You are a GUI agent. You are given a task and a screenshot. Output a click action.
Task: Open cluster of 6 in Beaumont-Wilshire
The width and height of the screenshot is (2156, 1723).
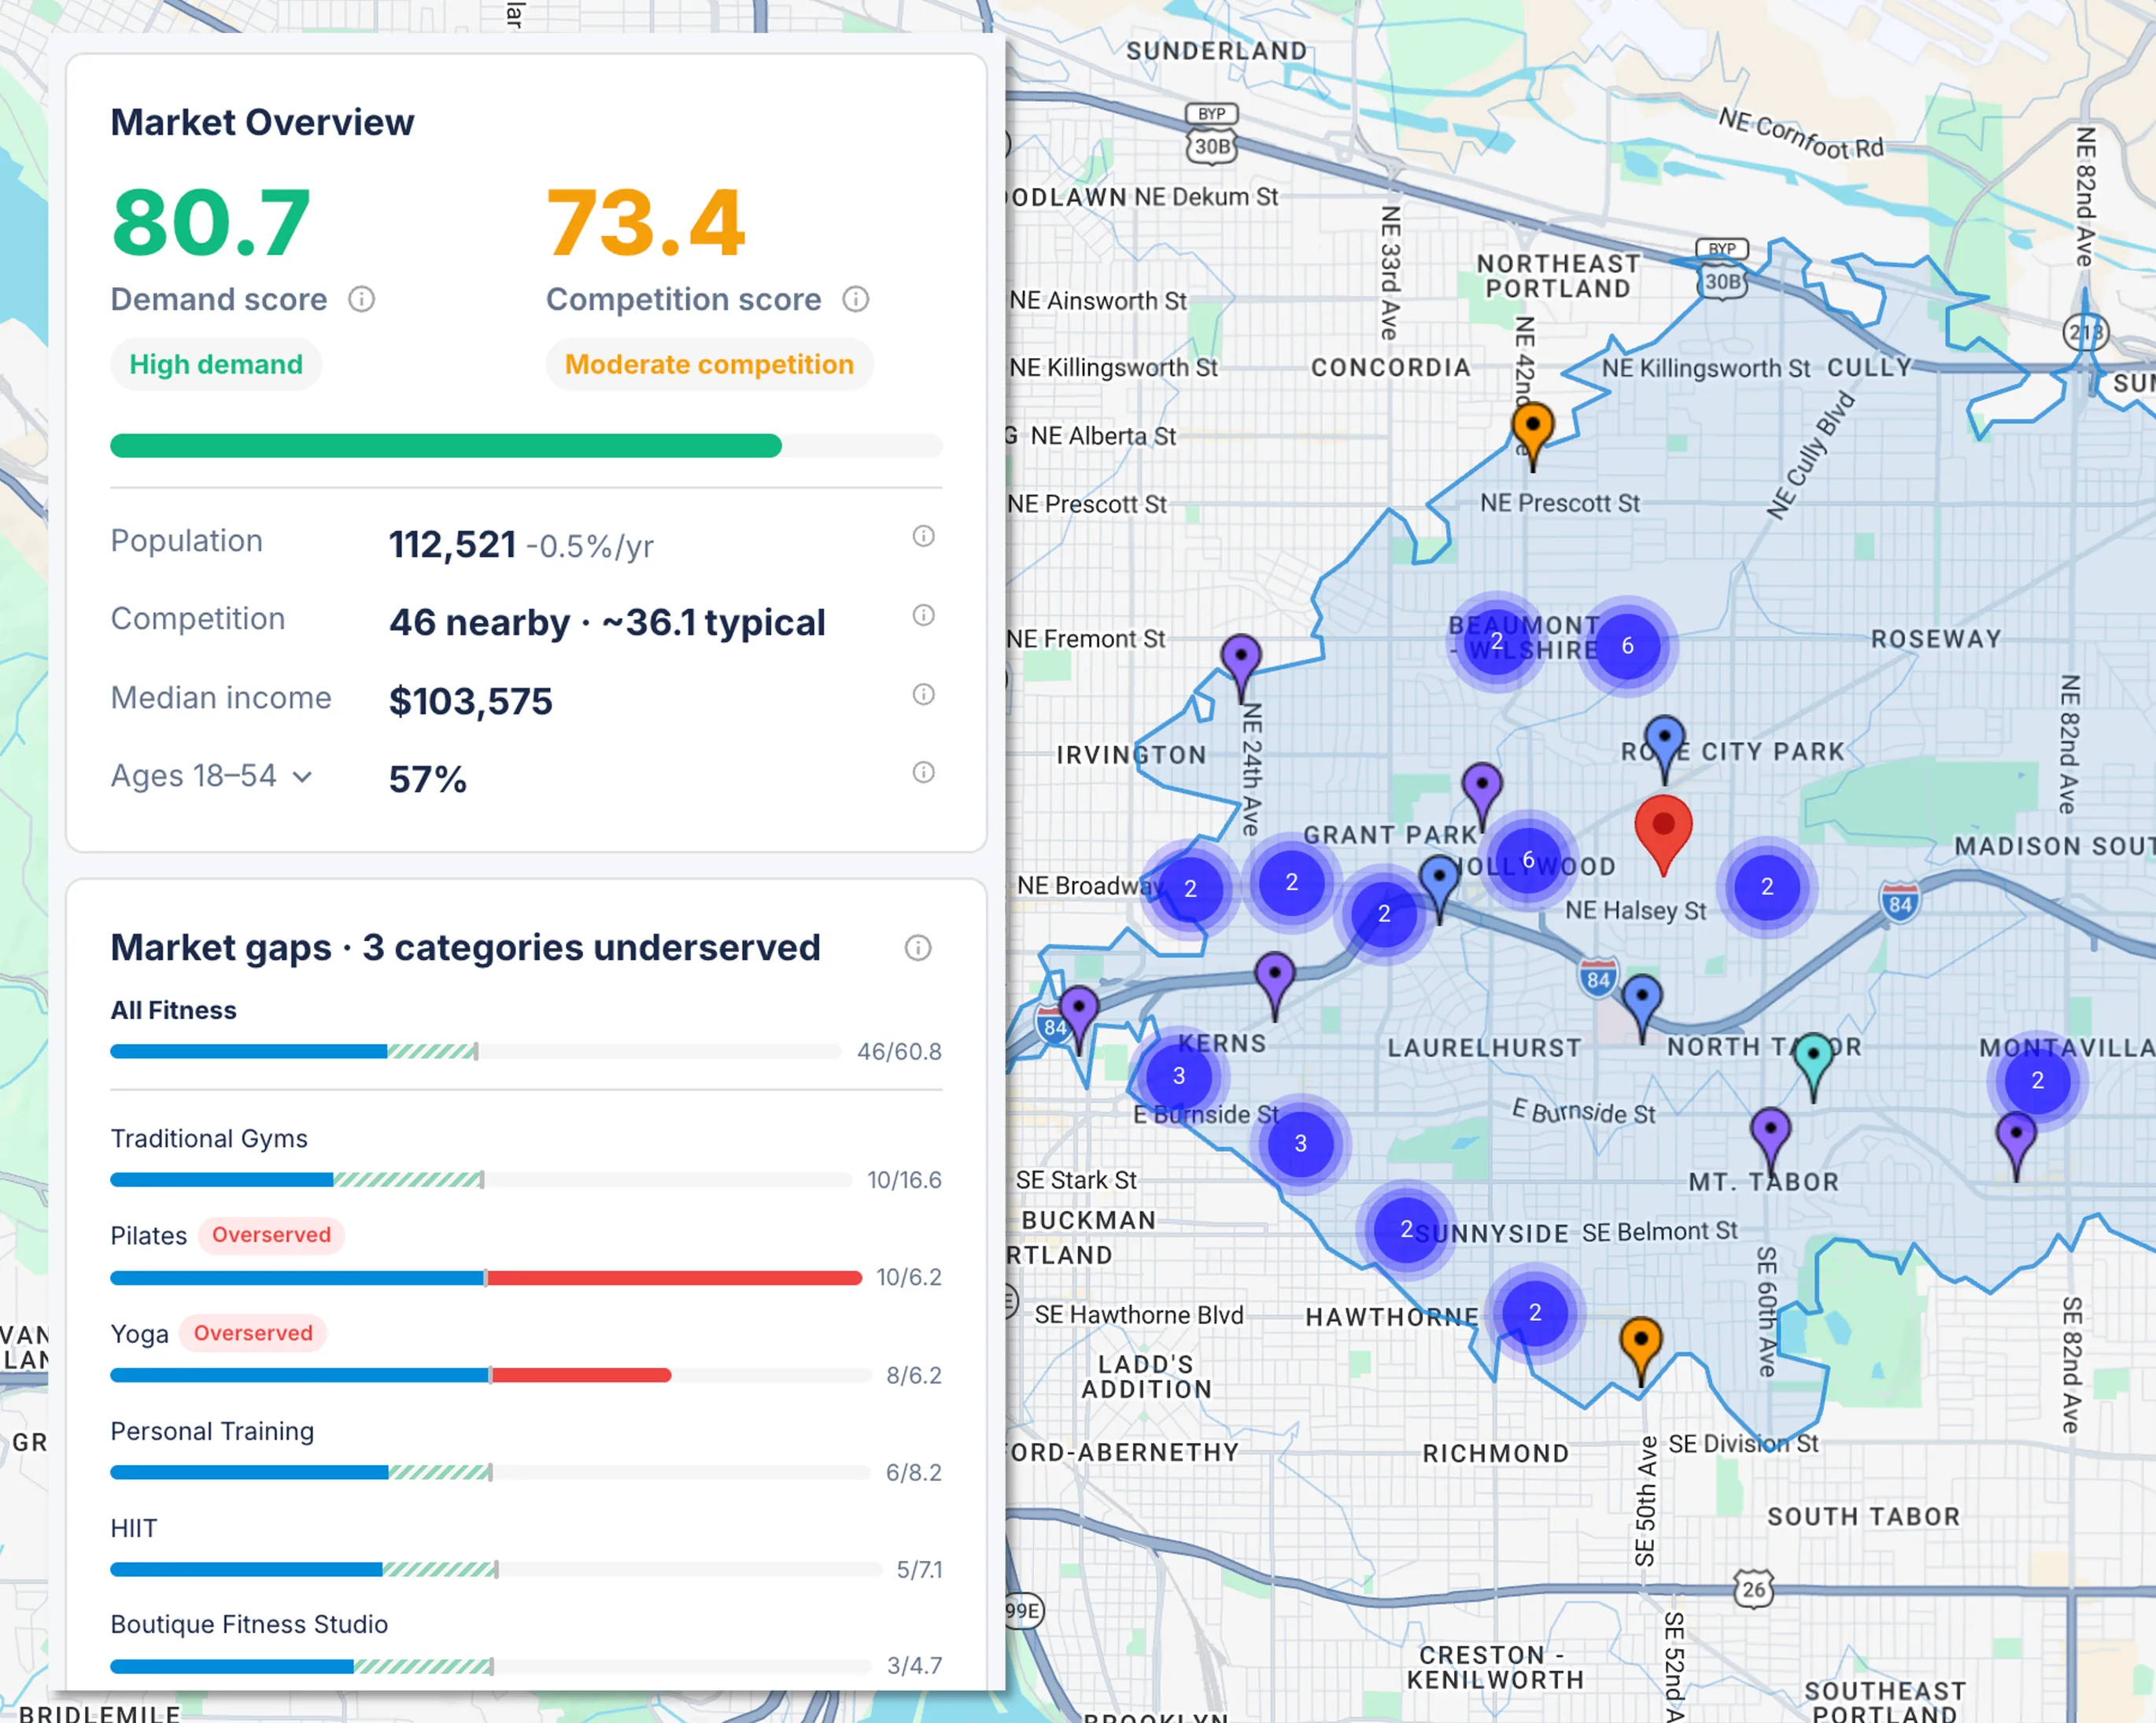click(x=1627, y=646)
